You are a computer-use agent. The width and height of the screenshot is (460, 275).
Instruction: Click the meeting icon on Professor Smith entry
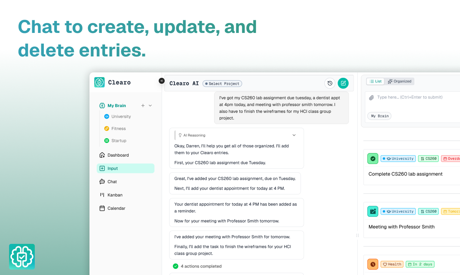pyautogui.click(x=373, y=211)
